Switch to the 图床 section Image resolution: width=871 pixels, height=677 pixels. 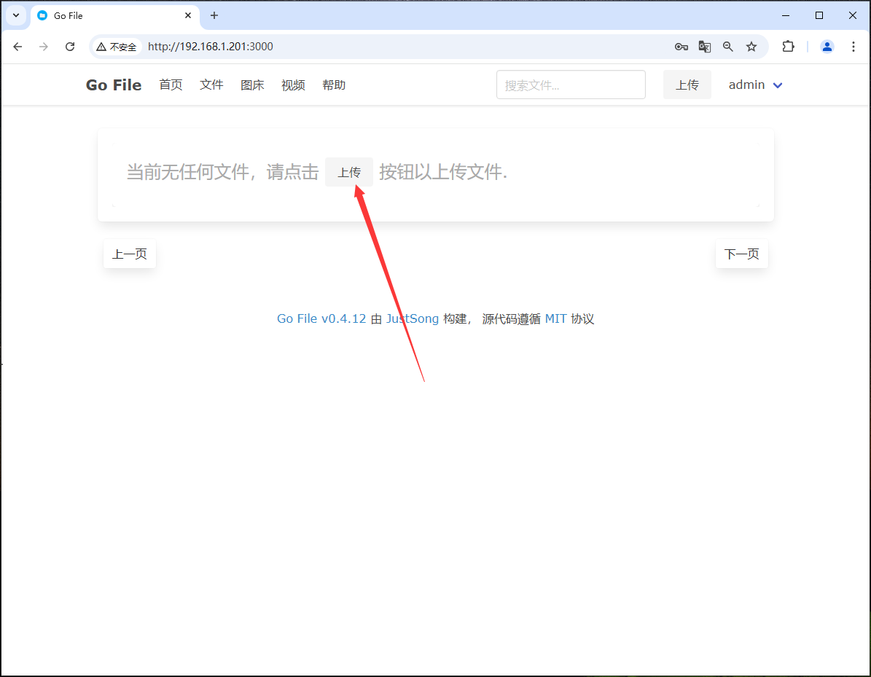coord(252,85)
